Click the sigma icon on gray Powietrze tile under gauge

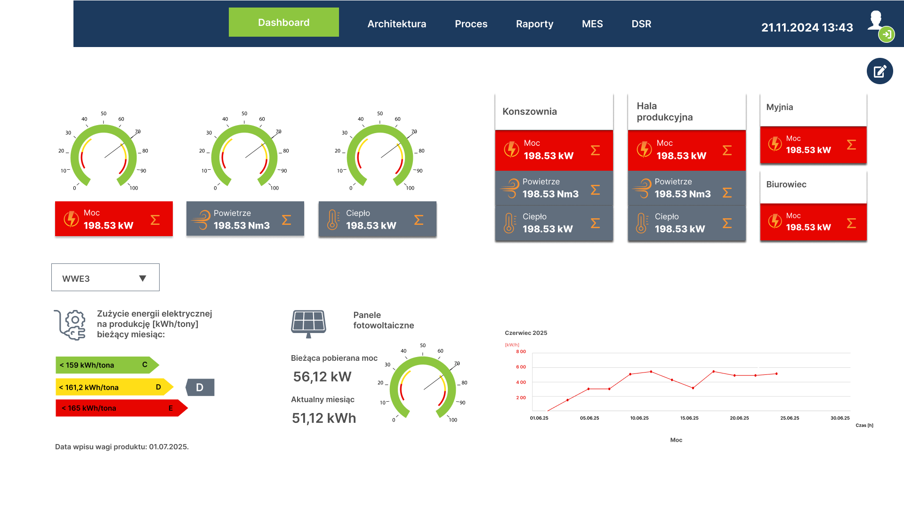coord(286,220)
